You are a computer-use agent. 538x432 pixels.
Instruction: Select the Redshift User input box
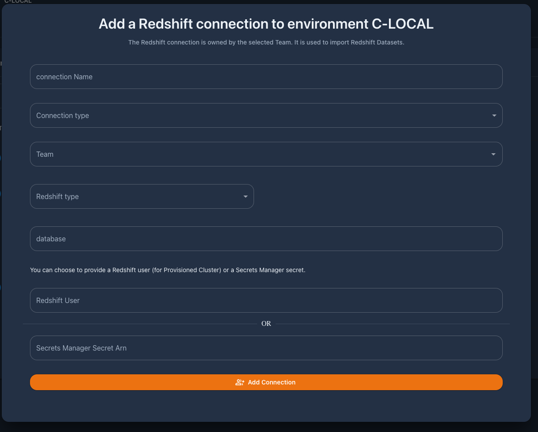point(266,300)
